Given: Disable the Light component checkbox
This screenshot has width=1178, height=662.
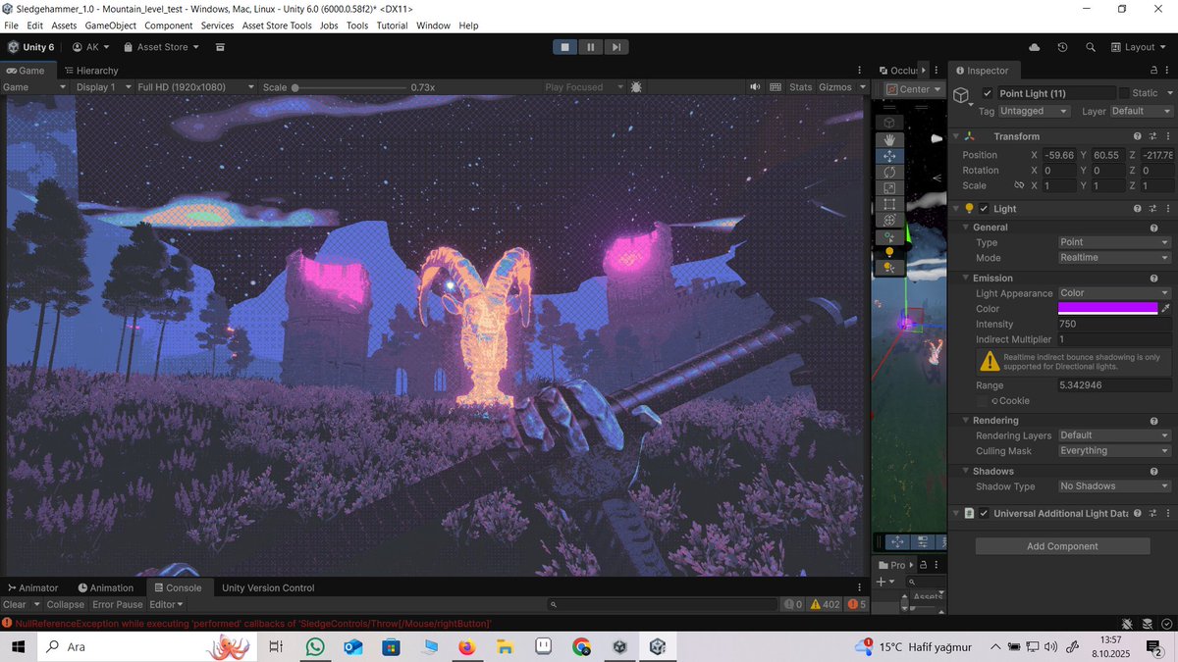Looking at the screenshot, I should coord(984,209).
